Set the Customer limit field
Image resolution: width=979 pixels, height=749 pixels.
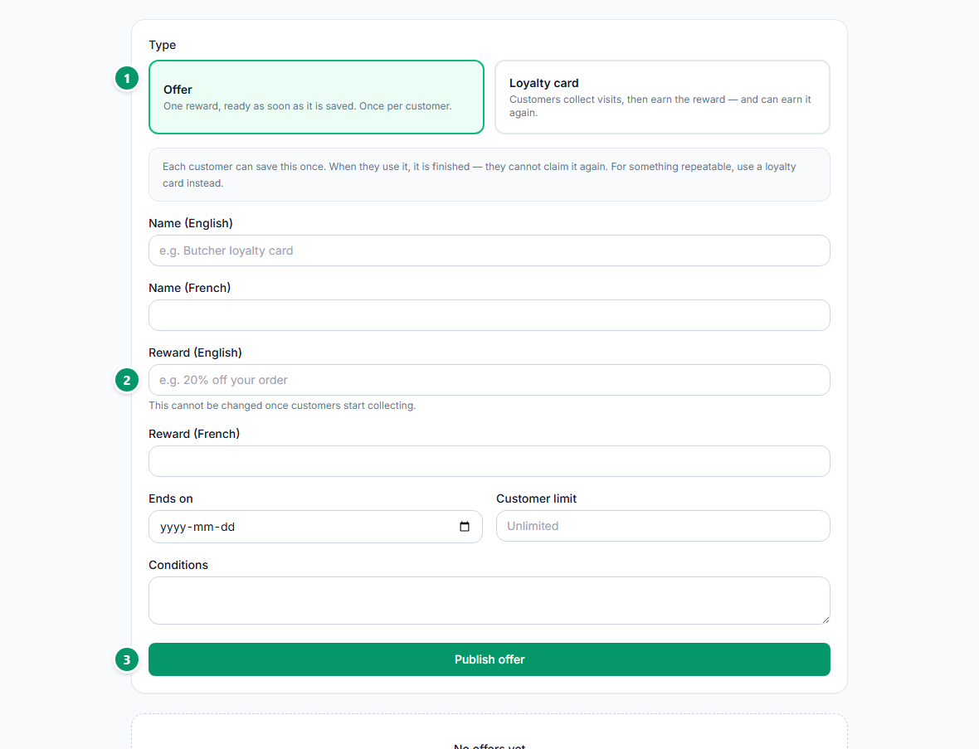tap(663, 526)
